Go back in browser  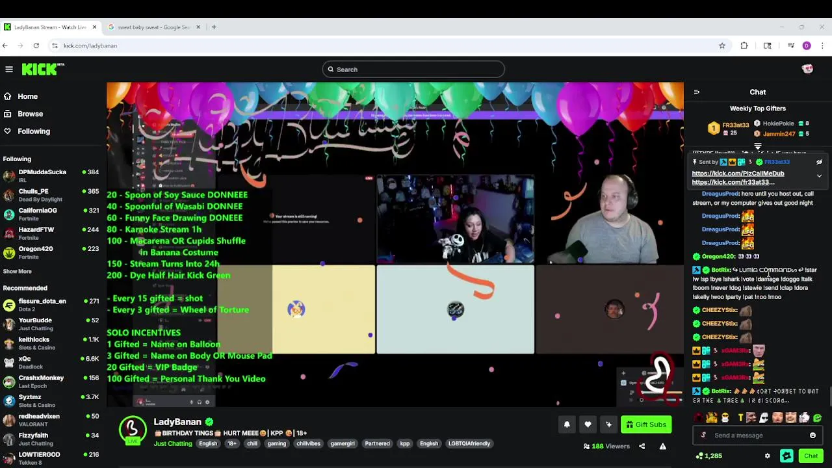[5, 45]
